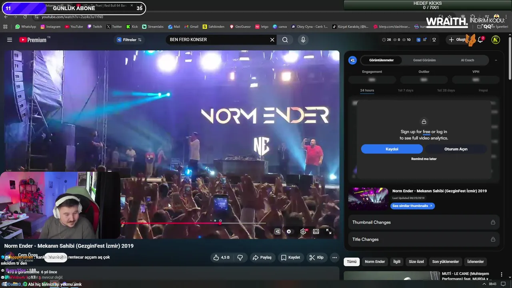This screenshot has width=512, height=288.
Task: Open Instagram bookmark
Action: 50,27
